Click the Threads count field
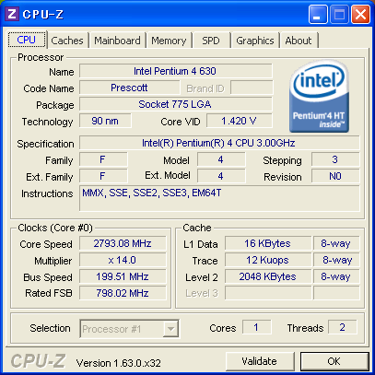The height and width of the screenshot is (375, 375). pos(343,327)
